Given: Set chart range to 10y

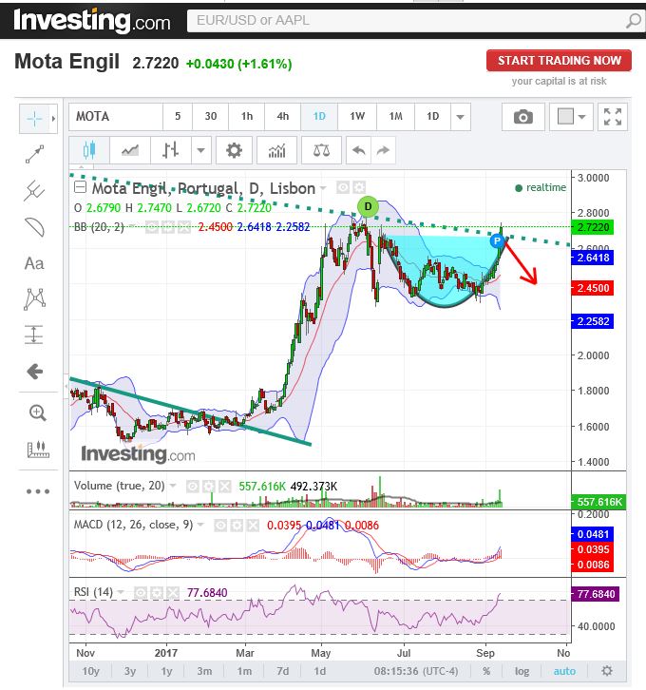Looking at the screenshot, I should click(90, 671).
